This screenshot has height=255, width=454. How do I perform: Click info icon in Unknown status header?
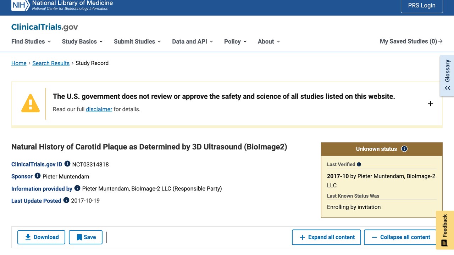point(404,149)
